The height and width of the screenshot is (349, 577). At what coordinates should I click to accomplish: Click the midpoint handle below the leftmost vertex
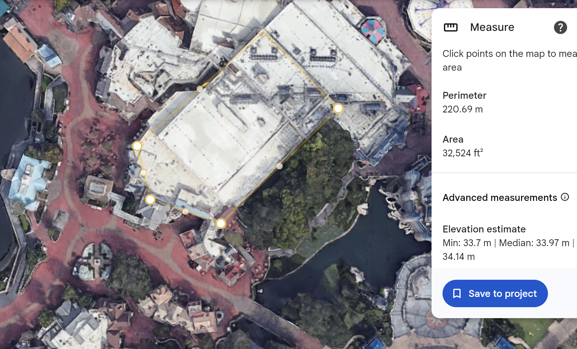[x=144, y=173]
